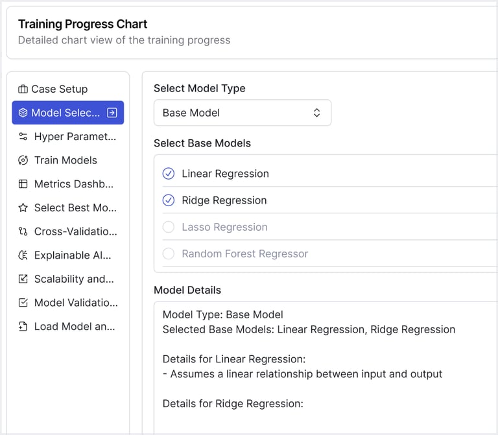Screen dimensions: 498x435
Task: Click the dropdown chevron arrows on Model Type
Action: 316,113
